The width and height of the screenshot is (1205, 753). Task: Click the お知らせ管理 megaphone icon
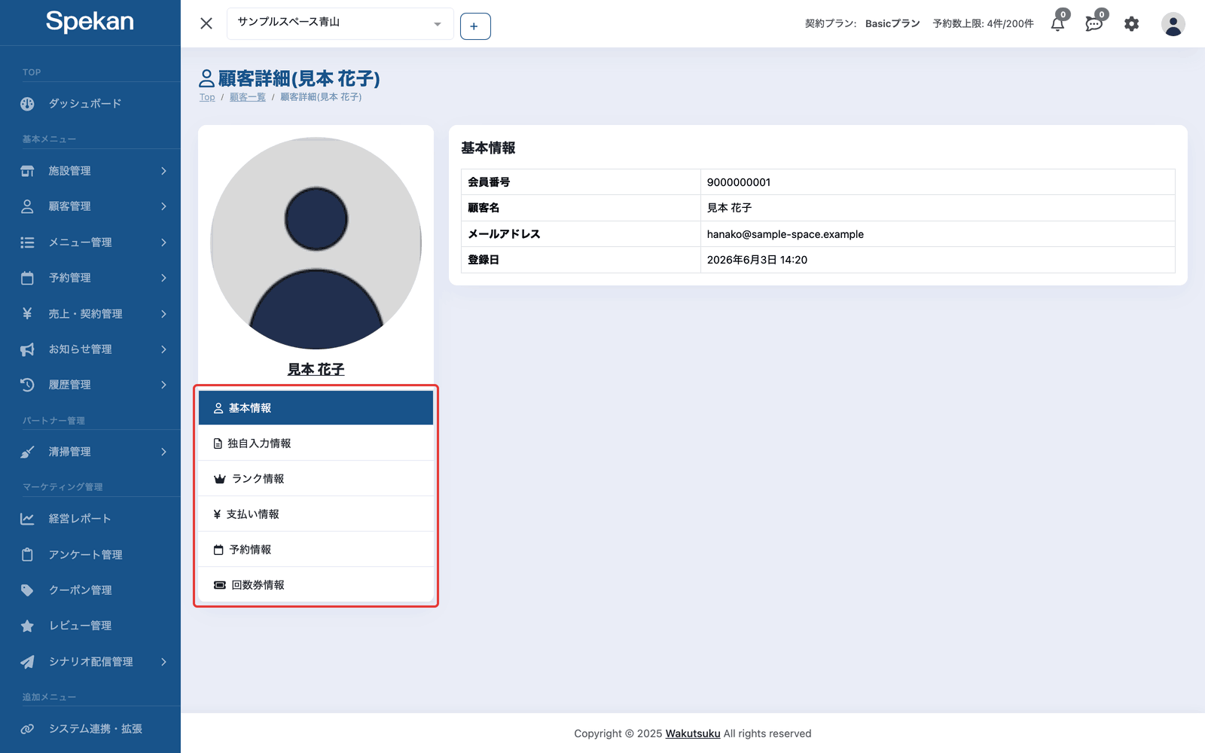click(x=27, y=349)
